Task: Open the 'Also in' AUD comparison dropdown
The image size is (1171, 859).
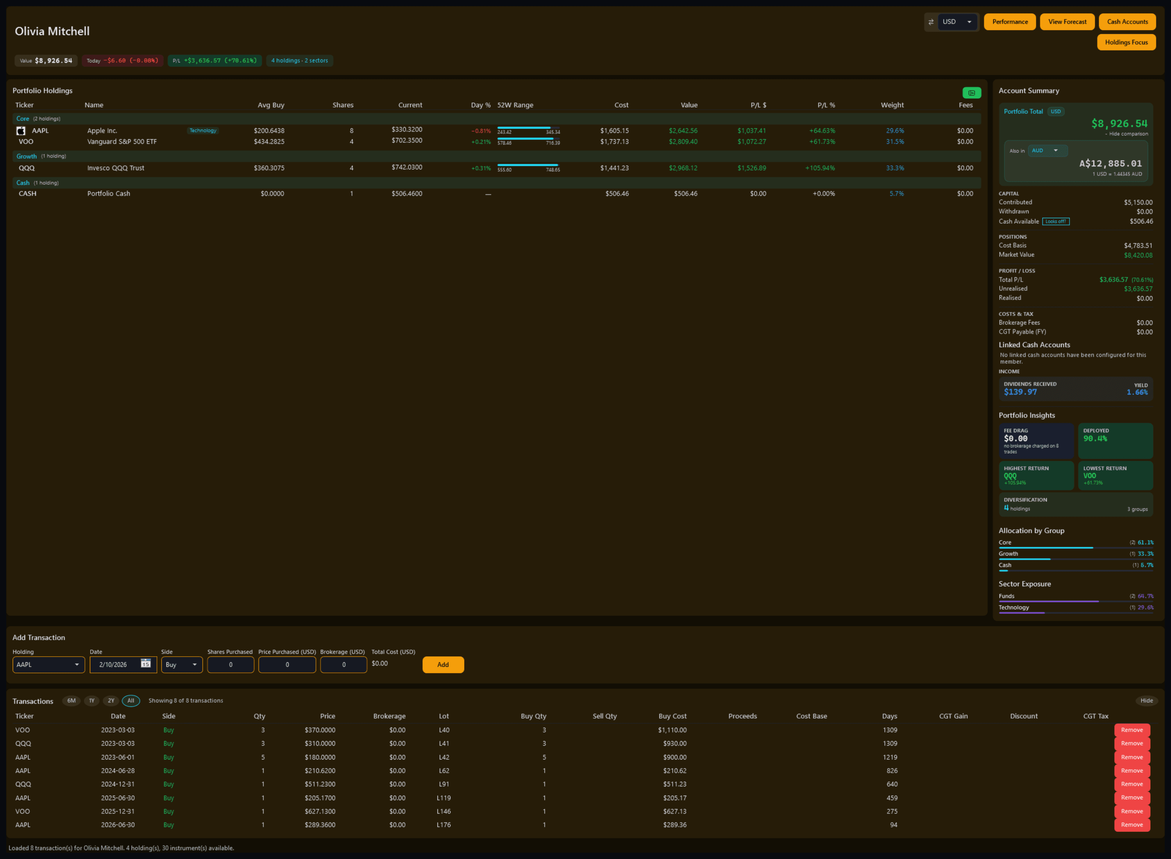Action: pyautogui.click(x=1047, y=151)
